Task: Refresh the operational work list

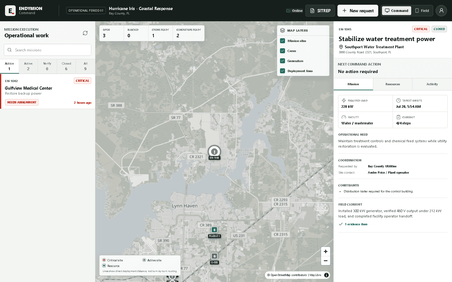Action: [x=85, y=33]
